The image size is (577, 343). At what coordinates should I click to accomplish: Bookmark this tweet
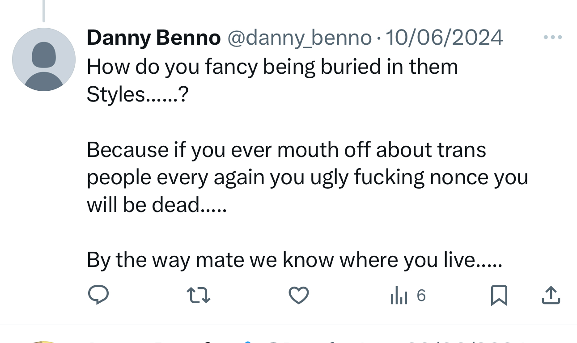coord(499,296)
